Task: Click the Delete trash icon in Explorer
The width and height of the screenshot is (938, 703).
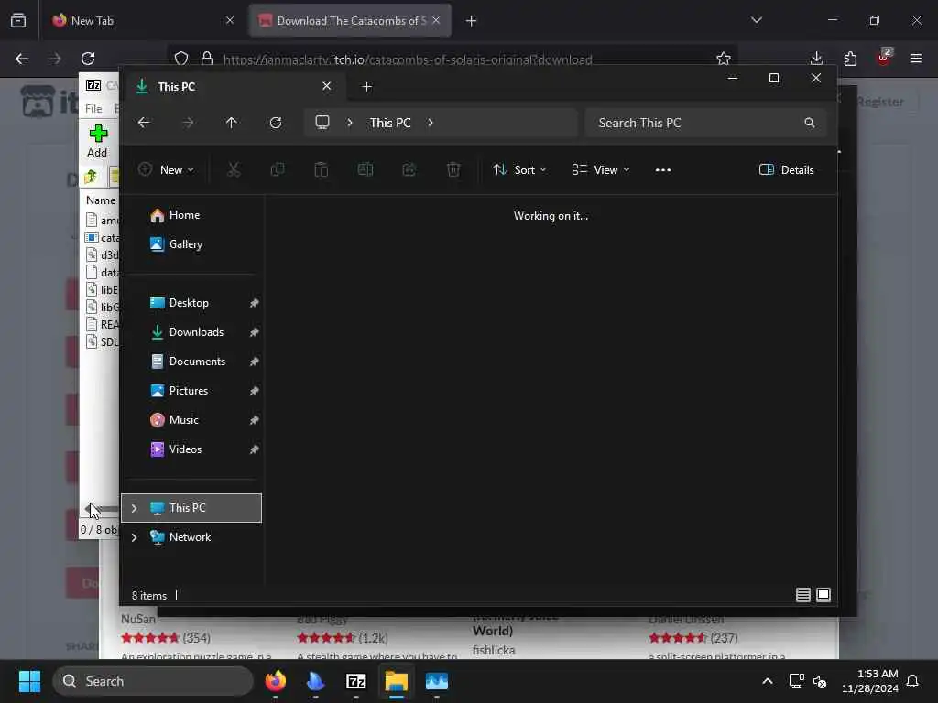Action: pos(453,169)
